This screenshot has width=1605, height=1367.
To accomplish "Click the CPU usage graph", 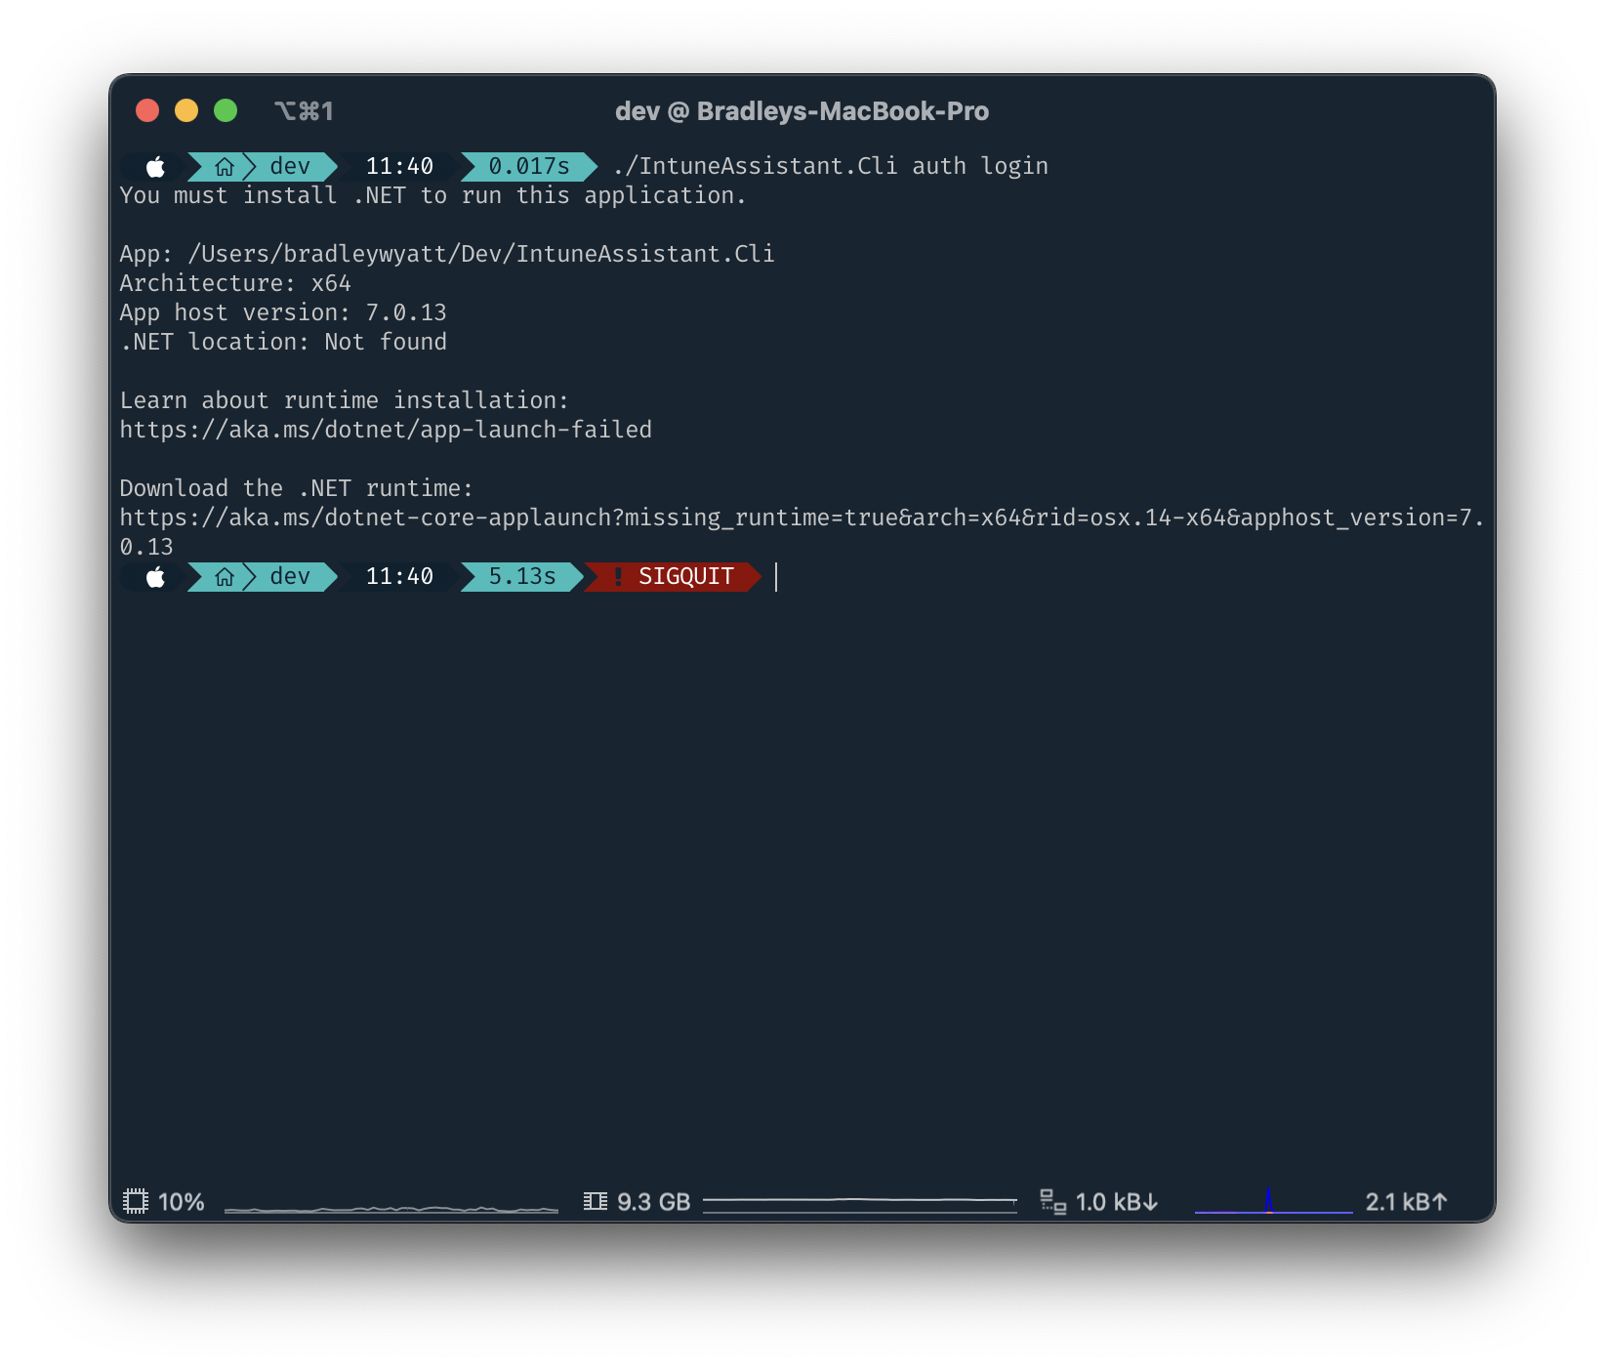I will [391, 1209].
